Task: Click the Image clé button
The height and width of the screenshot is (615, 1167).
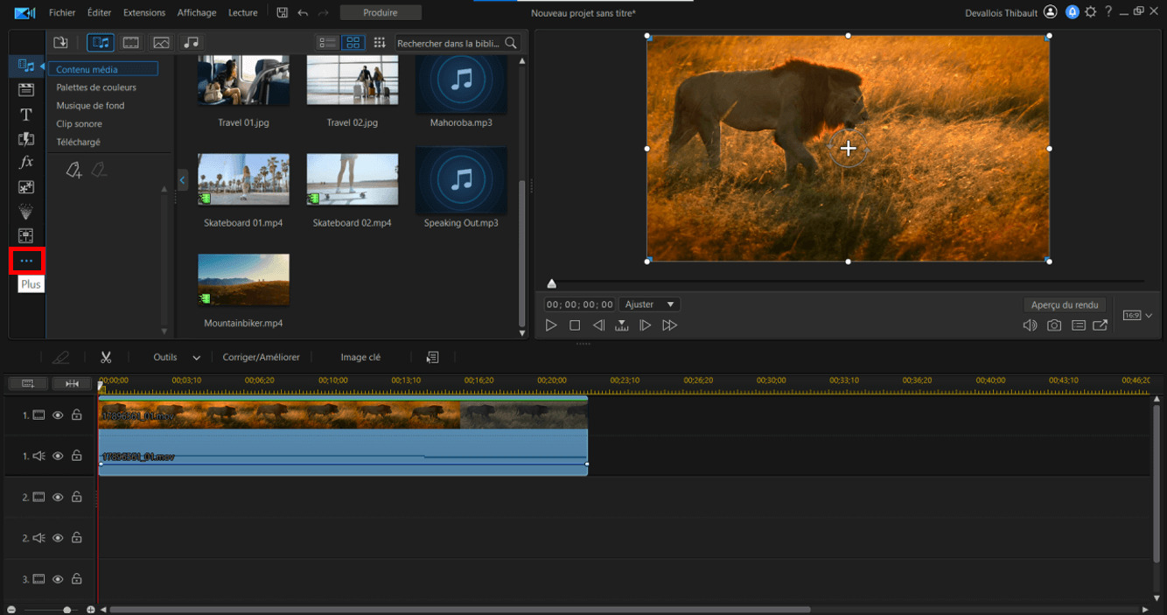Action: point(360,357)
